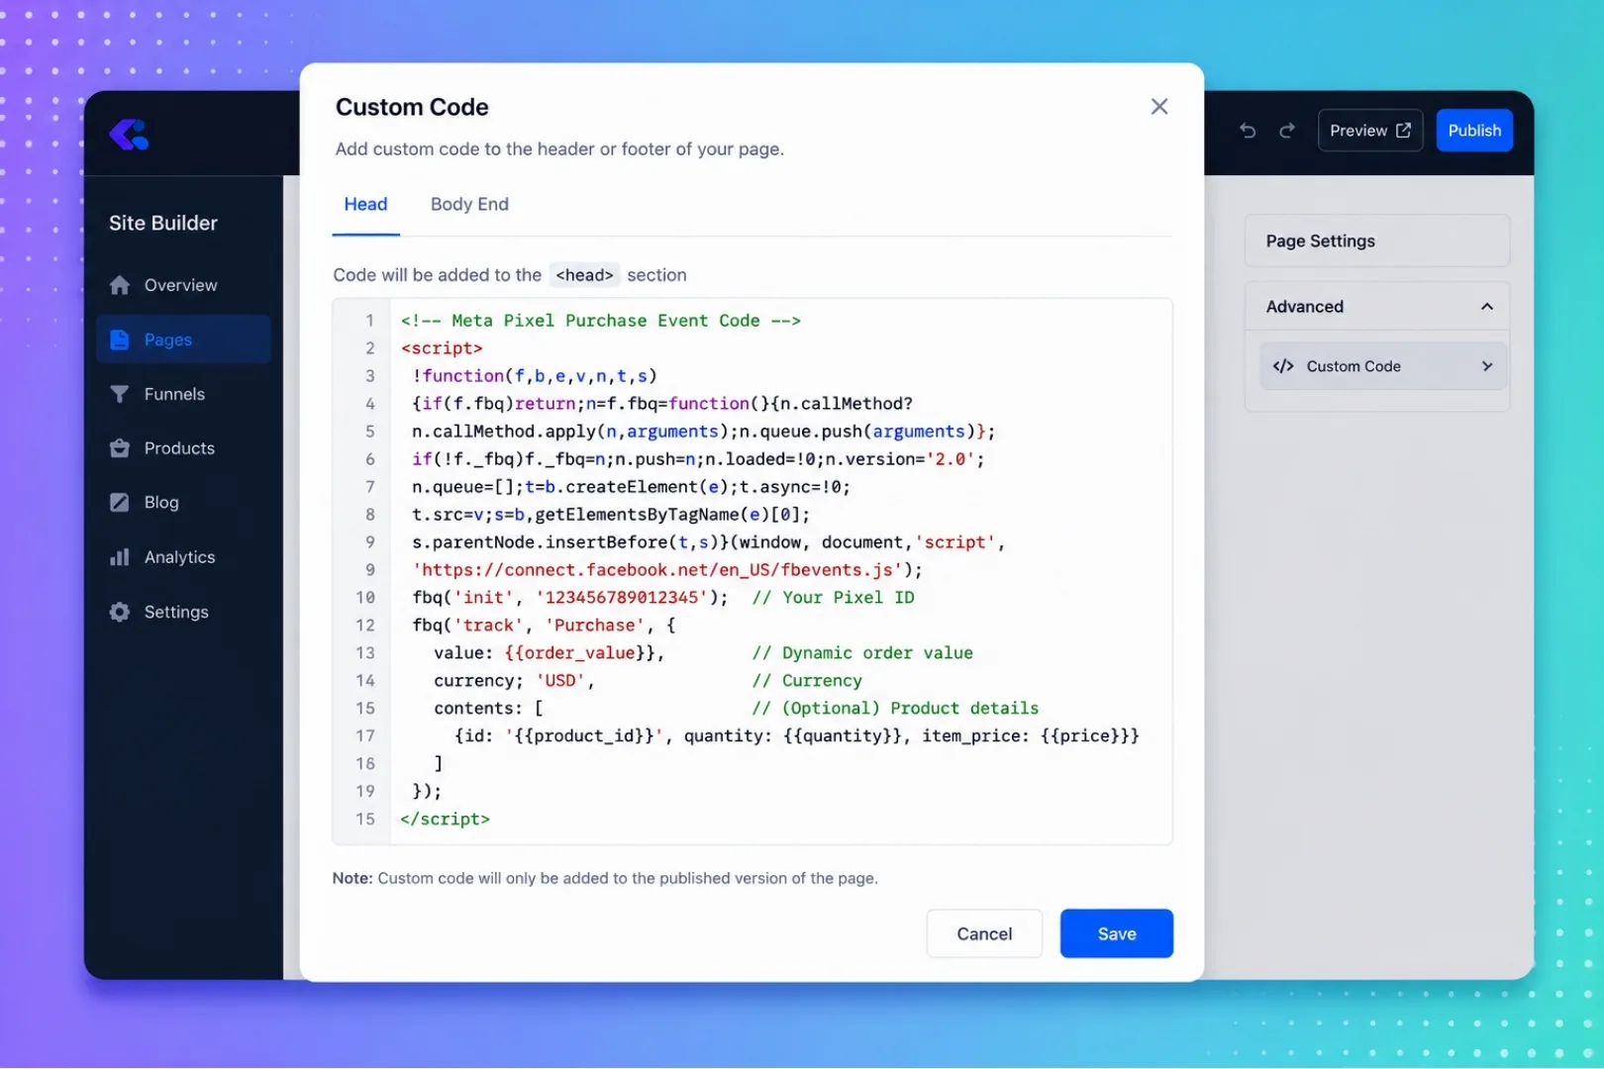This screenshot has height=1069, width=1604.
Task: Click line number 1 in the gutter
Action: tap(369, 321)
